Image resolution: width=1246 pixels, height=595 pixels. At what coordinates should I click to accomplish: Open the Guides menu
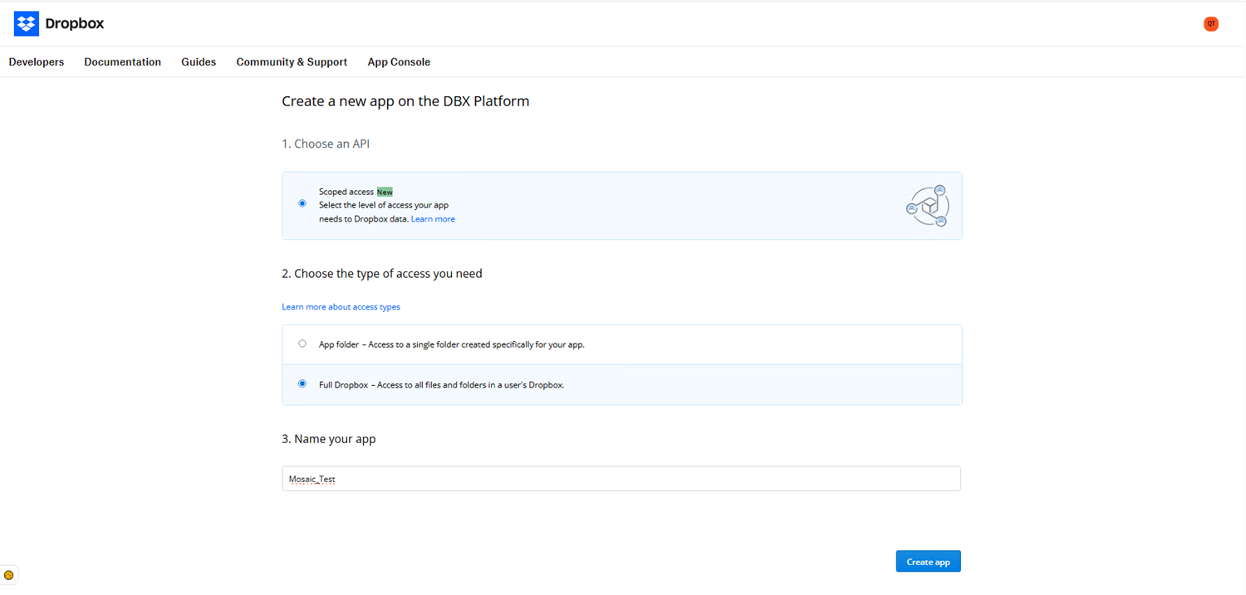199,62
